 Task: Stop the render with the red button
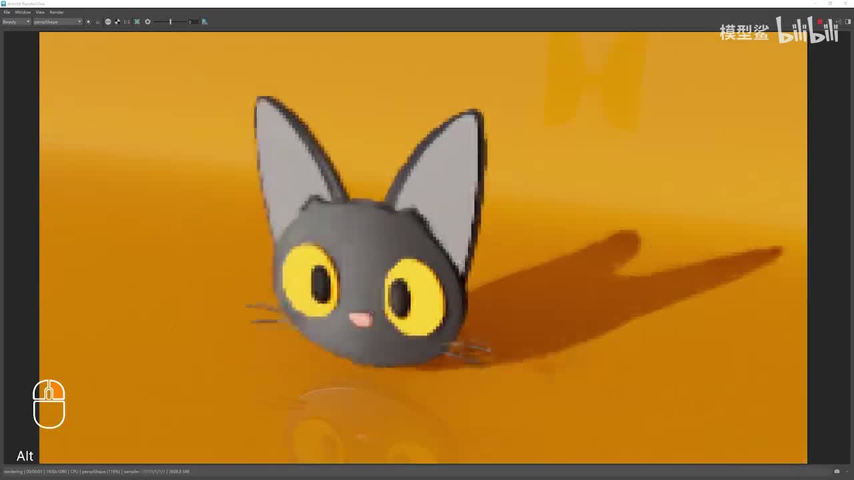click(x=821, y=22)
